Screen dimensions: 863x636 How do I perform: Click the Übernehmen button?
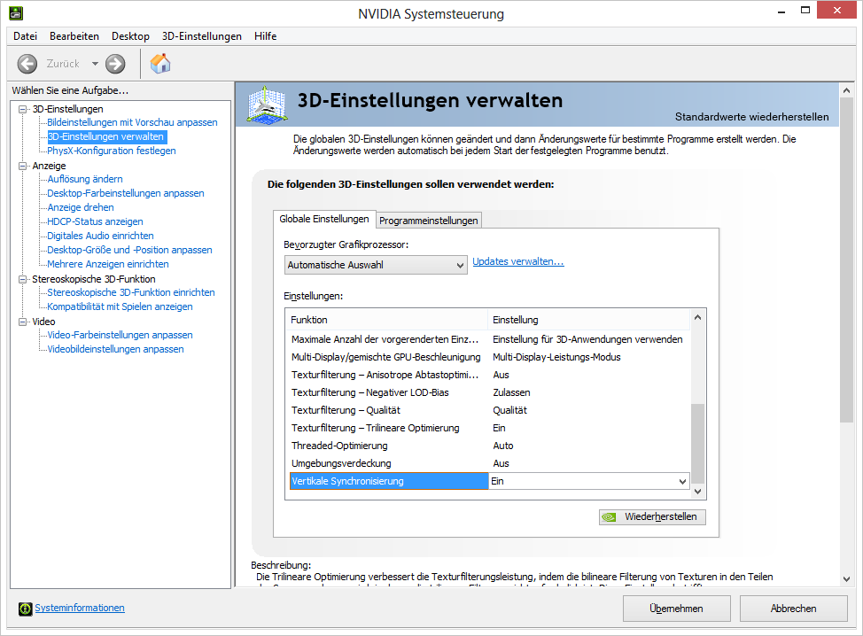tap(676, 609)
